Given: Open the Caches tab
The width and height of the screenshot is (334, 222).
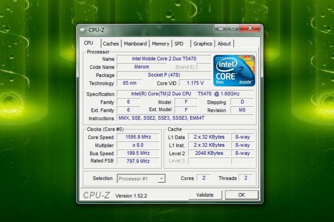Looking at the screenshot, I should 111,44.
